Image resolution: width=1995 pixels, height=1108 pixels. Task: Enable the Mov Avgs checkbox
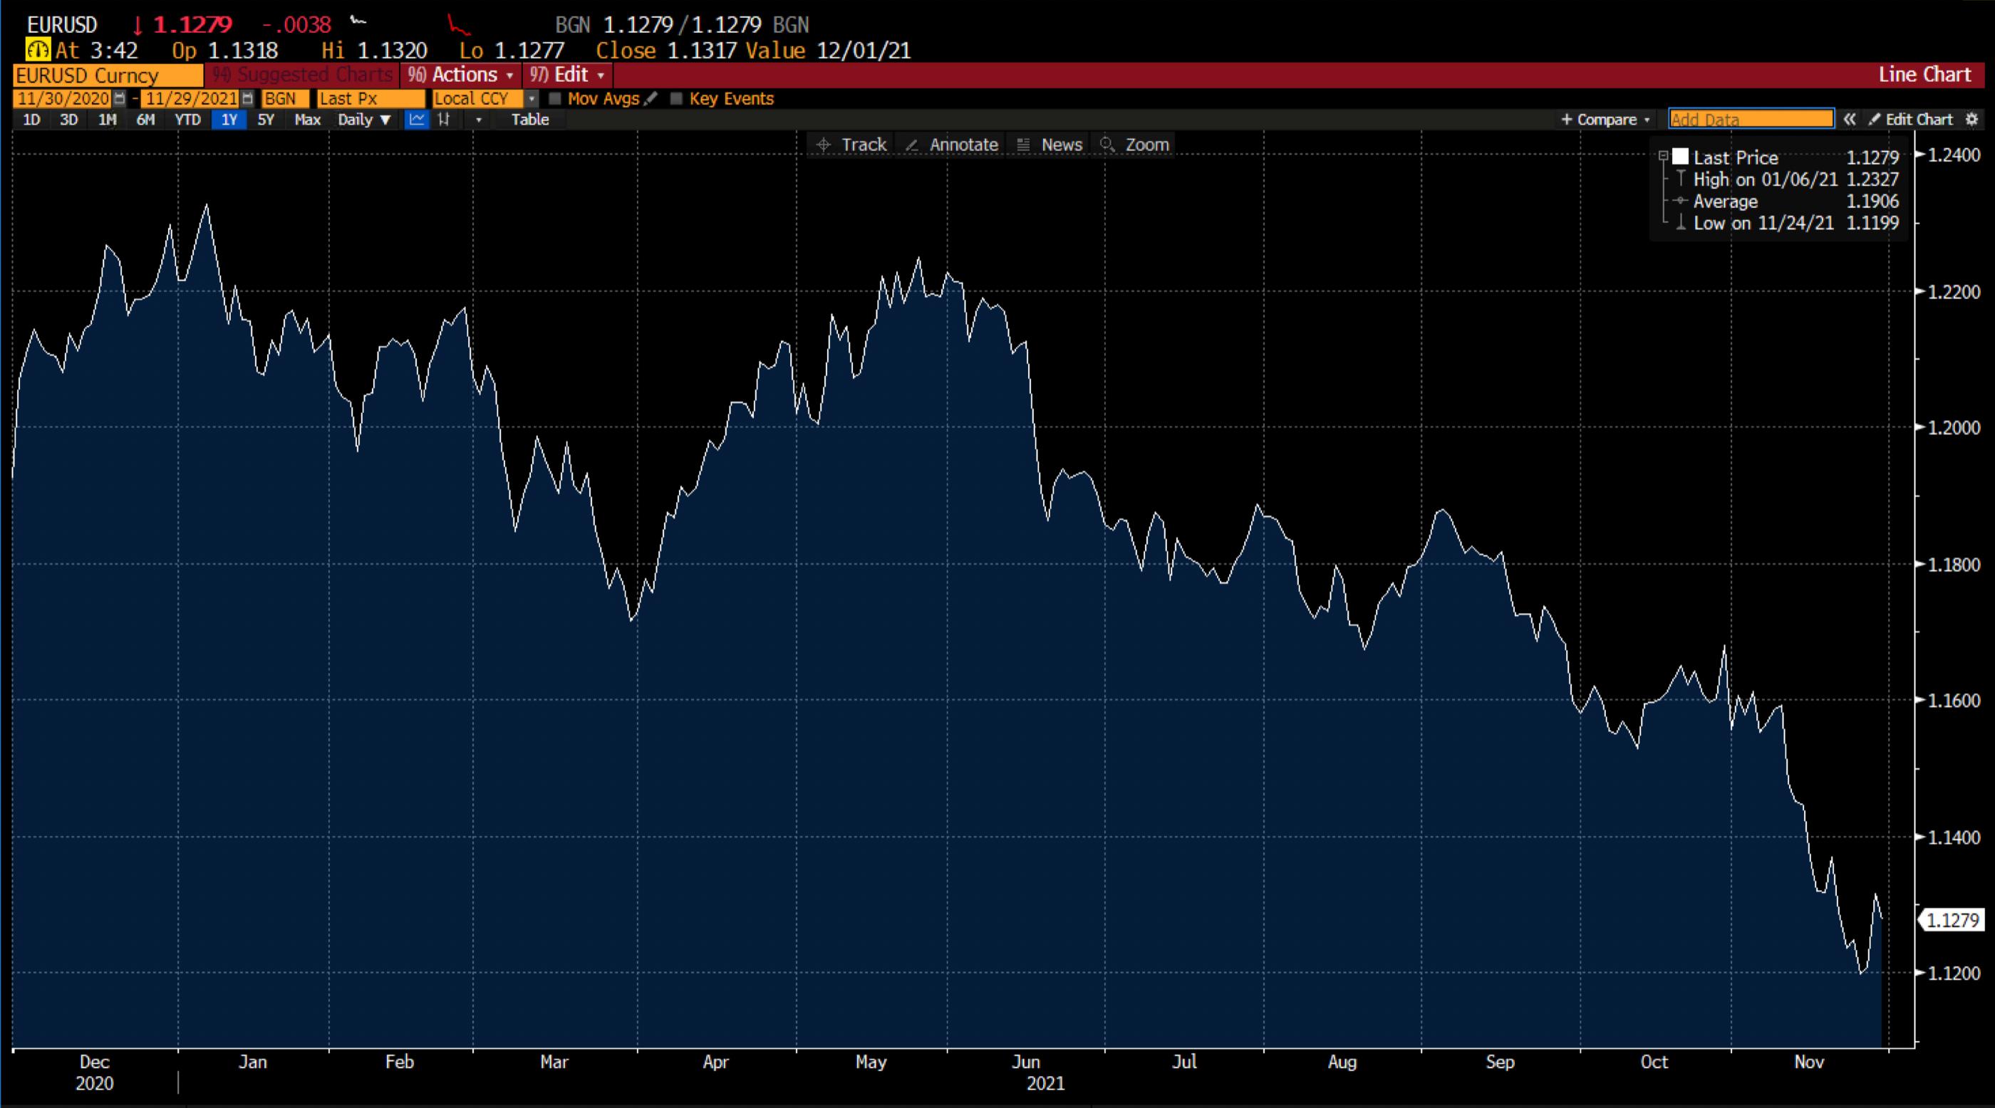[554, 99]
